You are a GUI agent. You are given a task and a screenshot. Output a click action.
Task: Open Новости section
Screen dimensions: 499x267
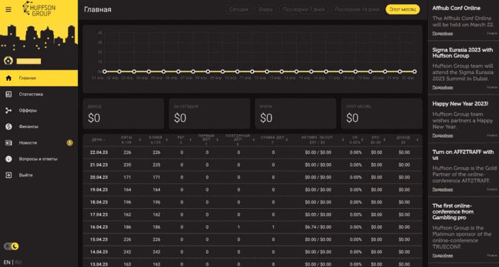[x=39, y=142]
